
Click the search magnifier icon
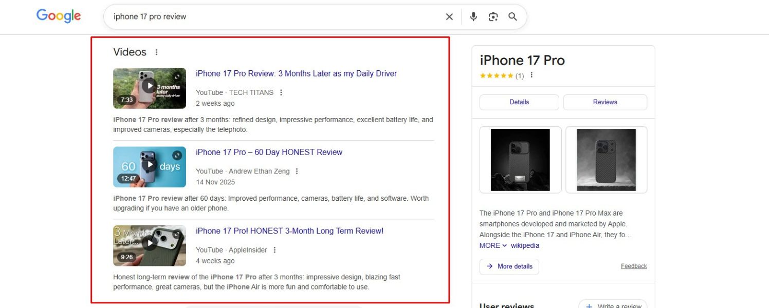512,16
